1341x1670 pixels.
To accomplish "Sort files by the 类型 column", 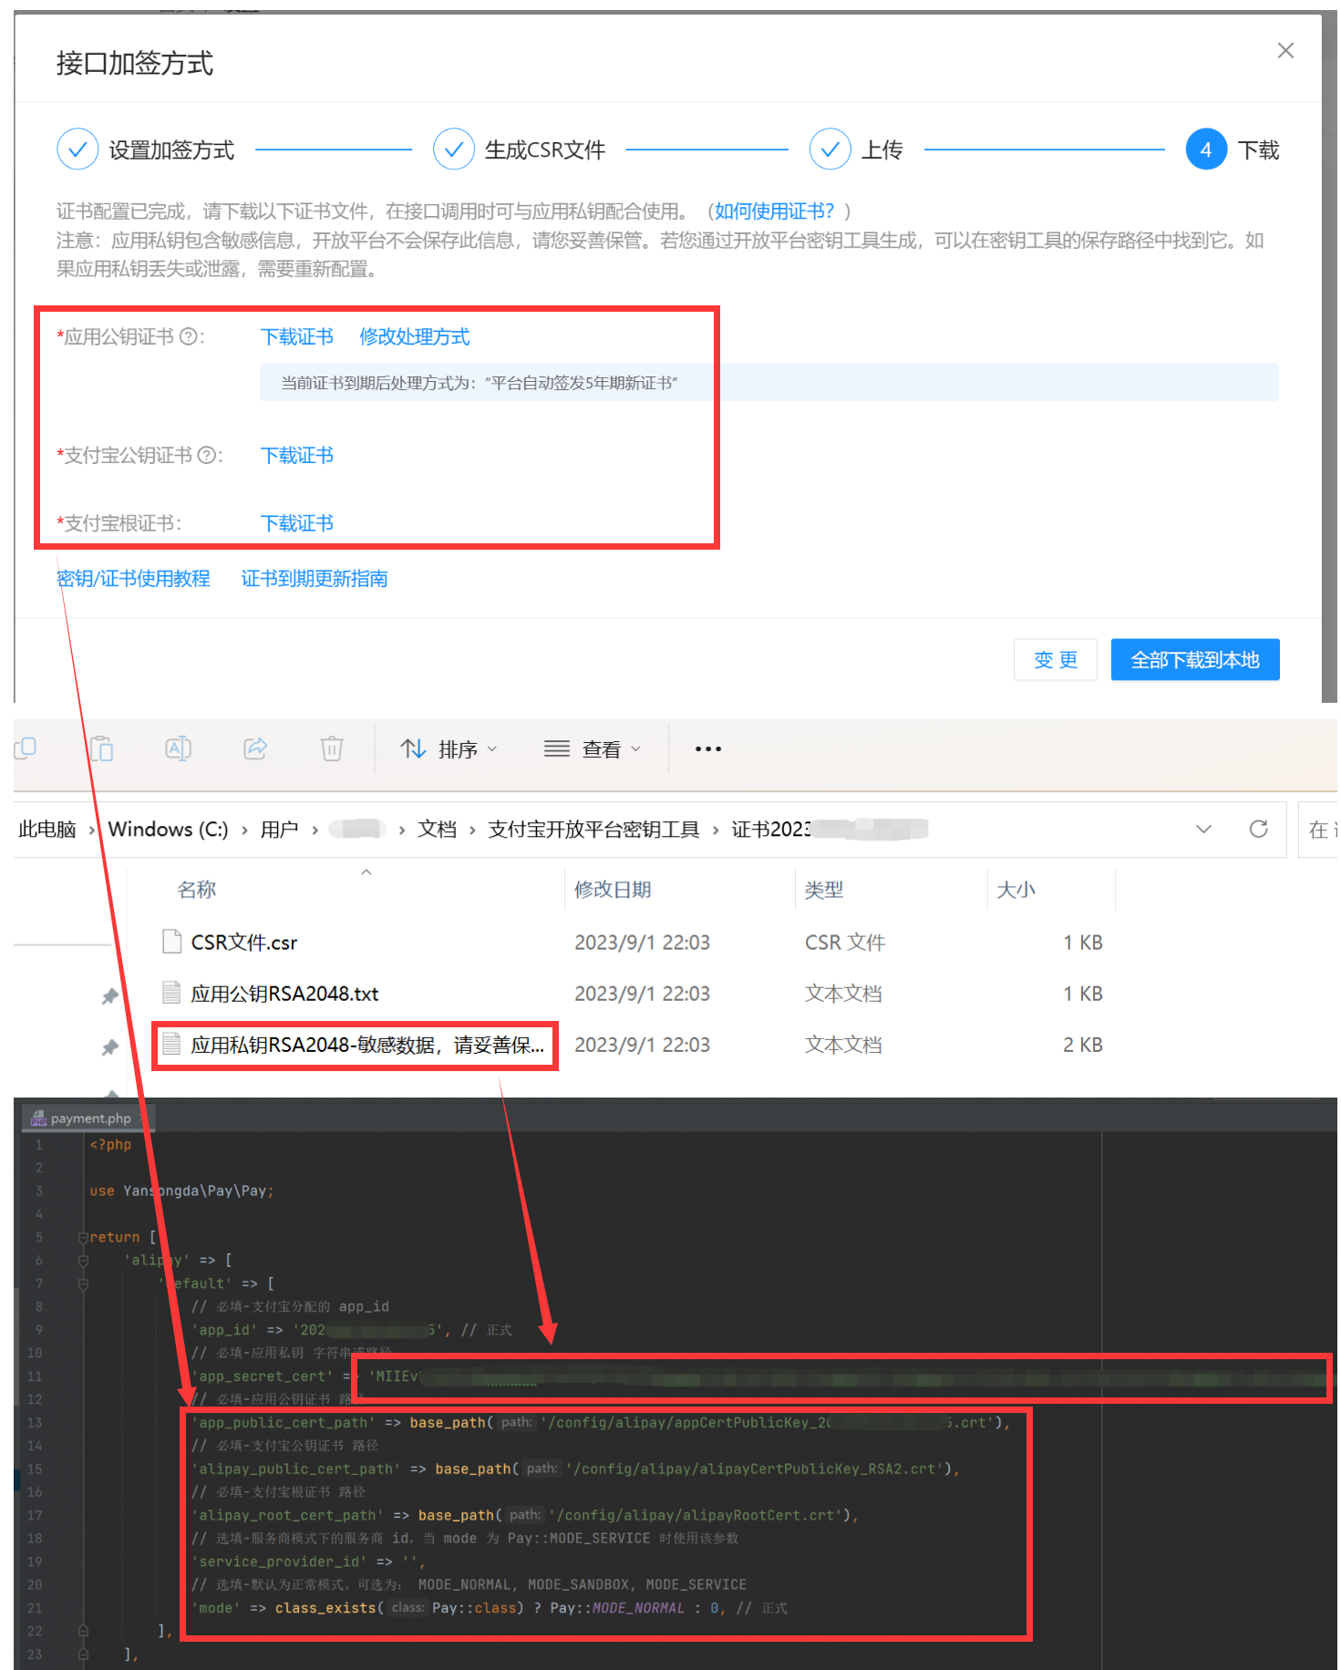I will tap(824, 890).
